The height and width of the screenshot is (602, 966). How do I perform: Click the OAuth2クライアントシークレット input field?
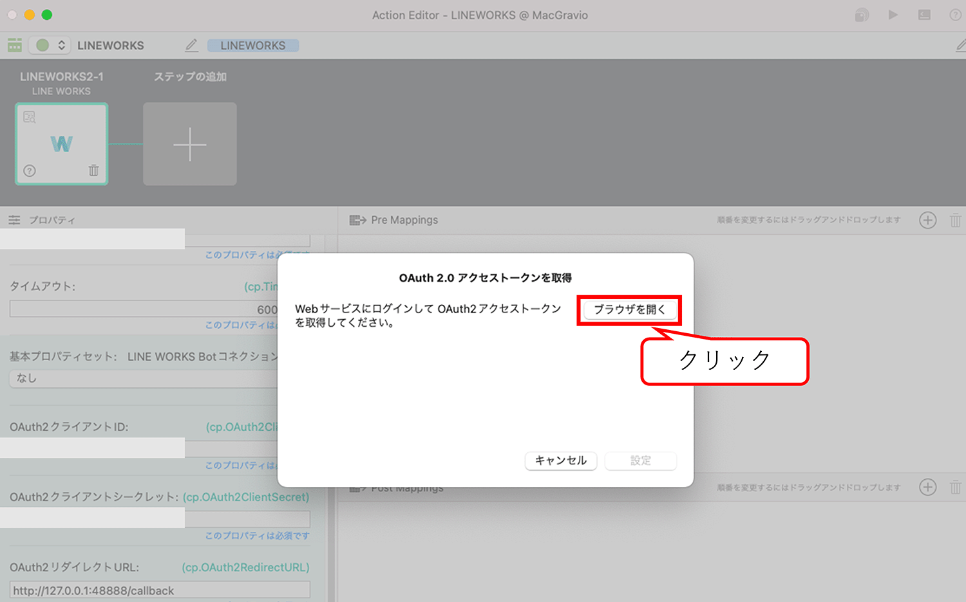(160, 519)
